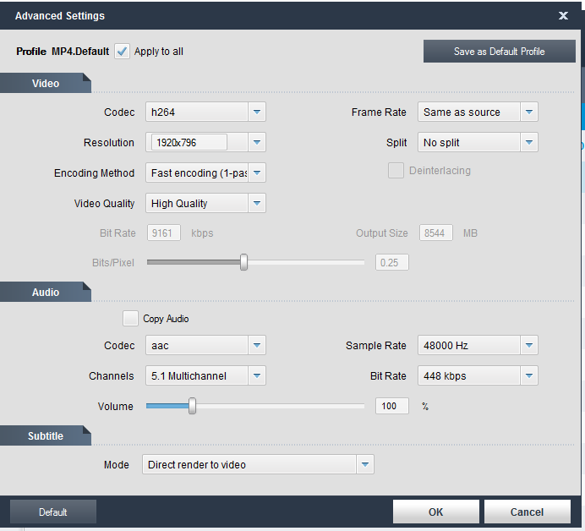Click the Deinterlacing checkbox
Viewport: 585px width, 531px height.
pyautogui.click(x=396, y=171)
